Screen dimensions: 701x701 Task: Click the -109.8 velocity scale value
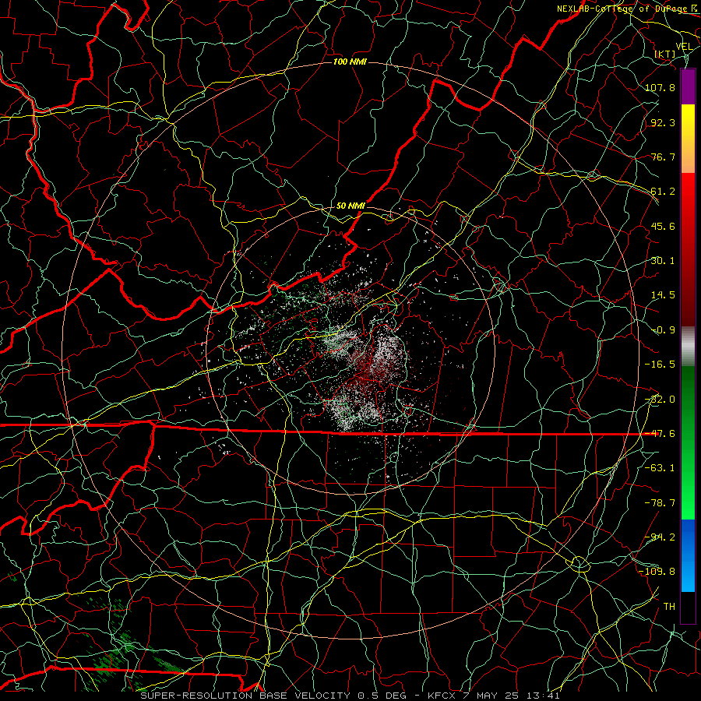coord(657,572)
